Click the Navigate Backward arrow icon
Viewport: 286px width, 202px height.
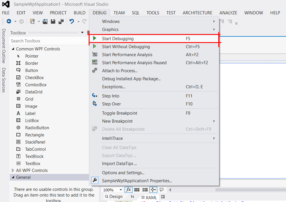coord(9,21)
